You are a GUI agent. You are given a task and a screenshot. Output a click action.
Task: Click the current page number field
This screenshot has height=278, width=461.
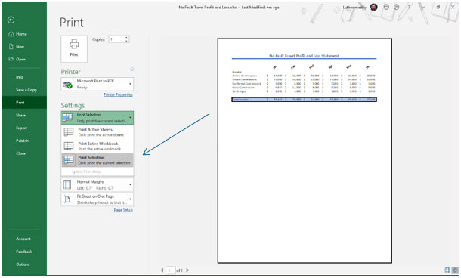(x=171, y=270)
